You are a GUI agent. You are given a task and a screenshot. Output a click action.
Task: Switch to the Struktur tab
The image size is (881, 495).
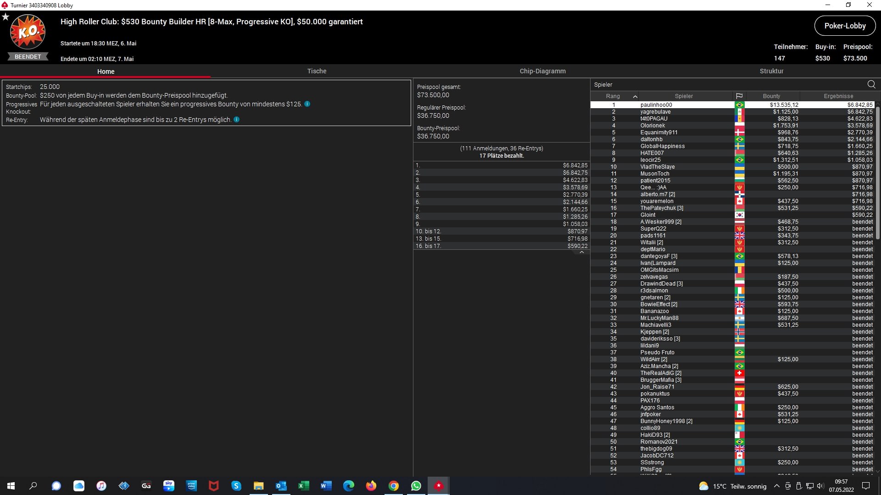(771, 71)
